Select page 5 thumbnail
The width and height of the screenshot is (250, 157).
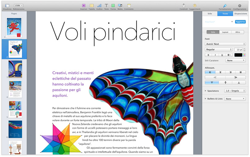15,109
